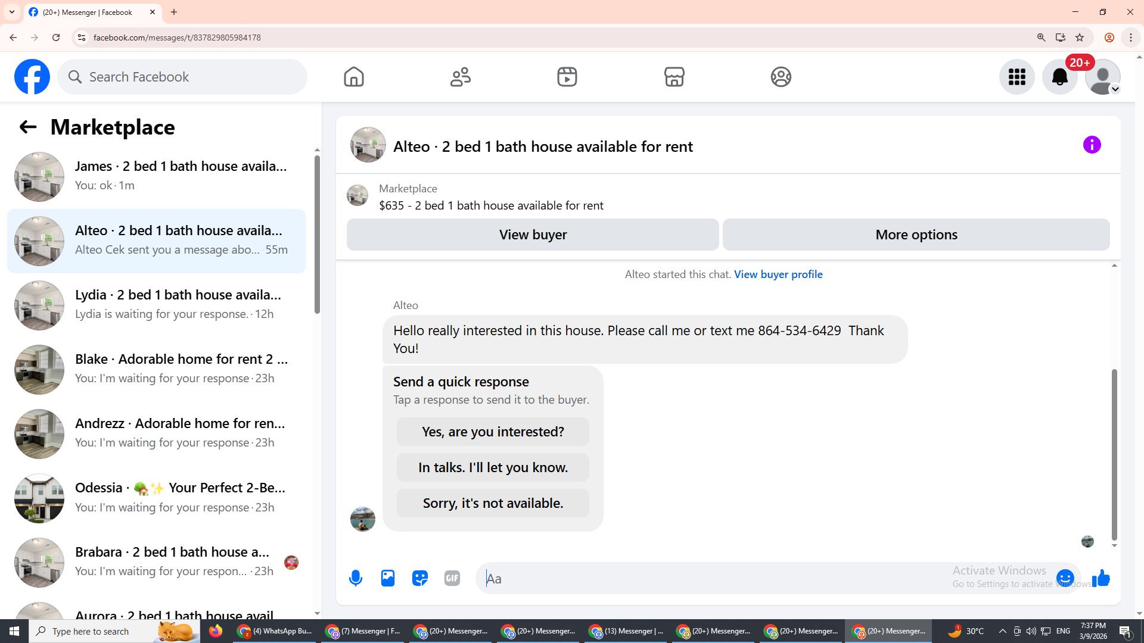
Task: Send a thumbs-up like
Action: tap(1101, 578)
